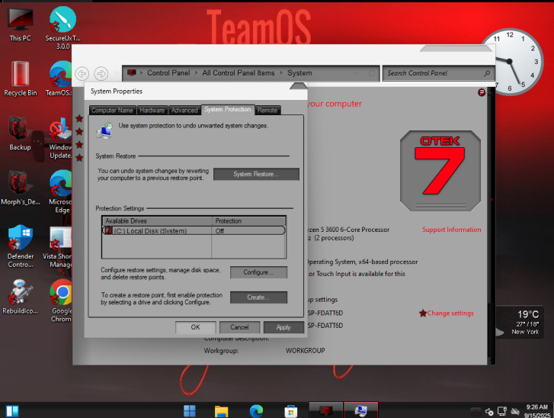Click the search magnifier in Control Panel

pos(487,73)
